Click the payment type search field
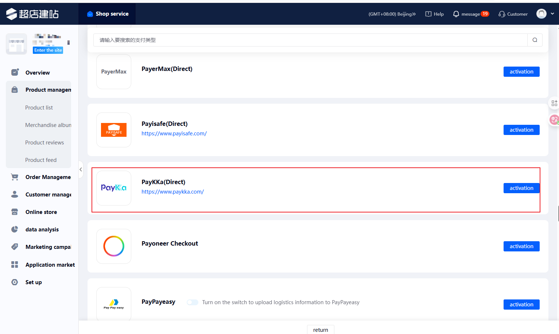 pyautogui.click(x=310, y=40)
